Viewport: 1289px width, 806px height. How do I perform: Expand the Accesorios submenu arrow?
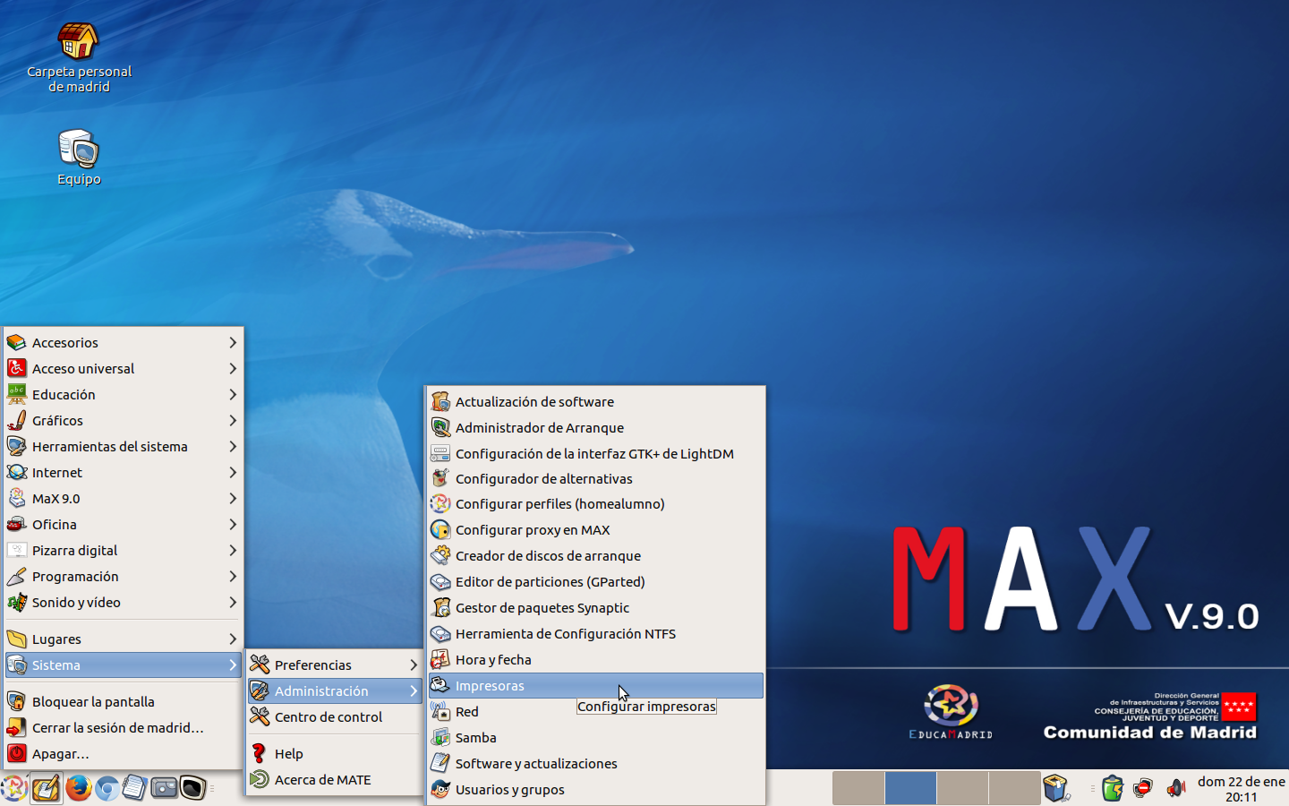[x=233, y=343]
